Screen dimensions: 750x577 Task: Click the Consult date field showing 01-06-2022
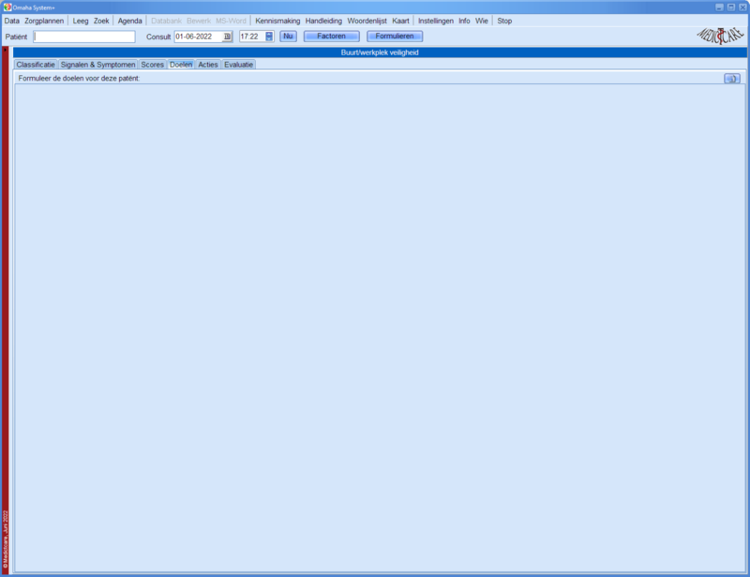coord(197,37)
